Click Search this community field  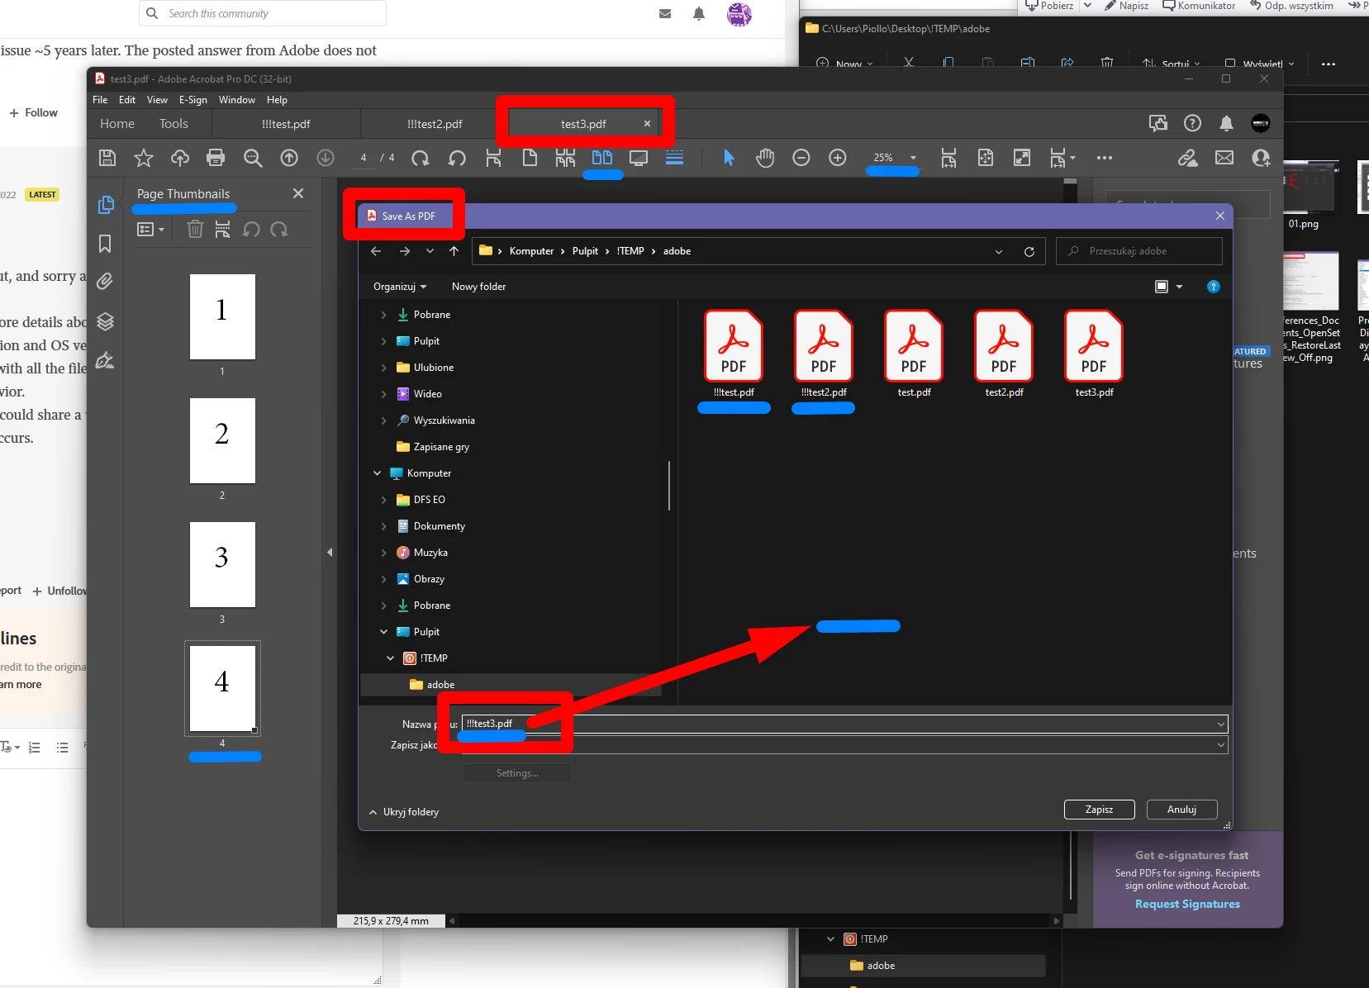pyautogui.click(x=263, y=13)
